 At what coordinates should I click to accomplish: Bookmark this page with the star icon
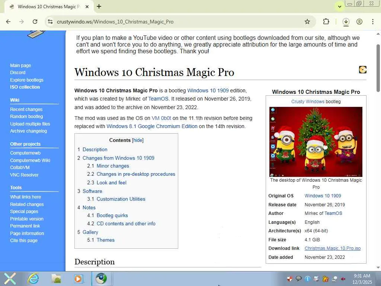[307, 22]
